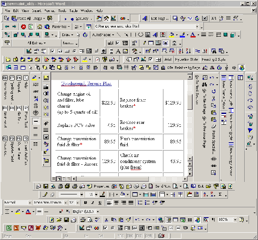258x240 pixels.
Task: Click the Security... button
Action: pyautogui.click(x=83, y=18)
